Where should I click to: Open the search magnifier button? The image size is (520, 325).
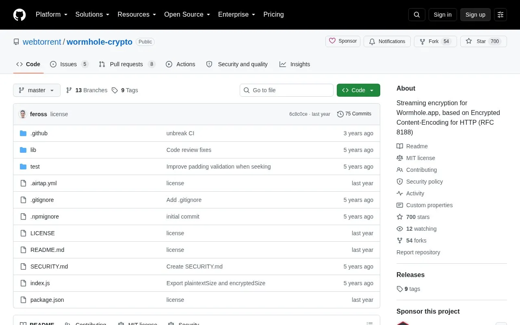[x=417, y=15]
